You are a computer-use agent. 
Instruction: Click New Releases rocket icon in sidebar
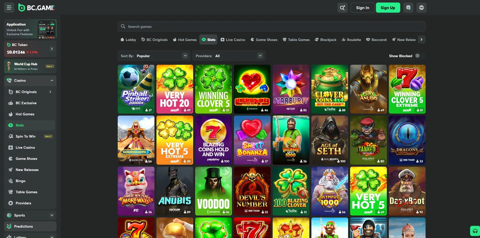click(11, 170)
